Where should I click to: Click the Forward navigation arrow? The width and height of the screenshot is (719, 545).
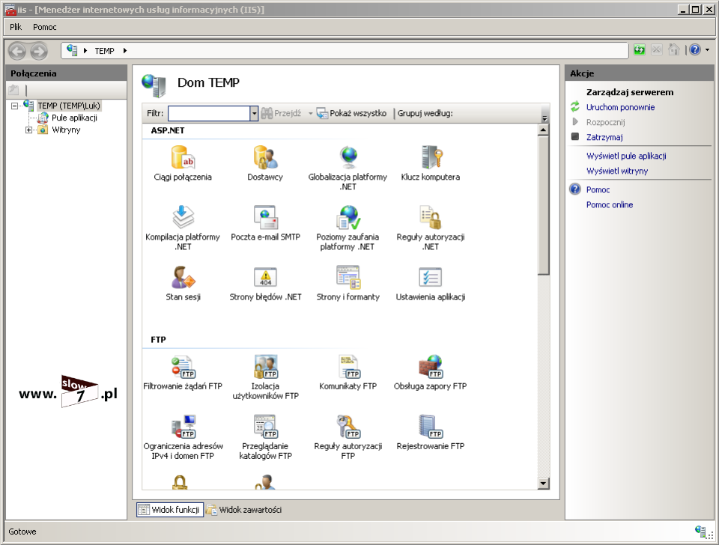[39, 51]
